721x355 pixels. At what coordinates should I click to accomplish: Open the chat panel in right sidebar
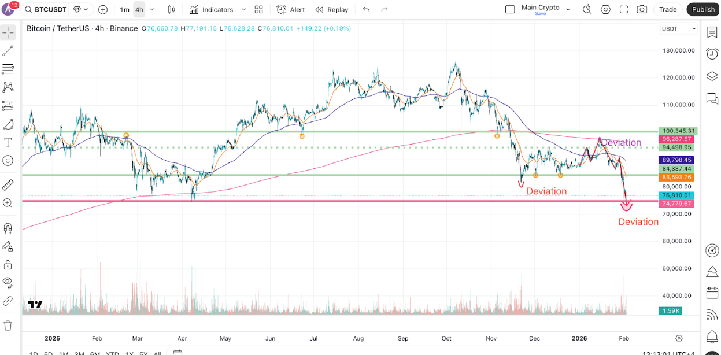[x=712, y=99]
